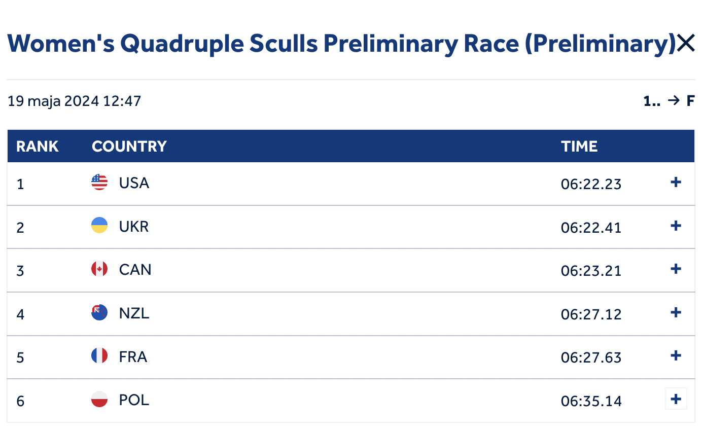Expand the CAN crew details
703x433 pixels.
pyautogui.click(x=676, y=269)
